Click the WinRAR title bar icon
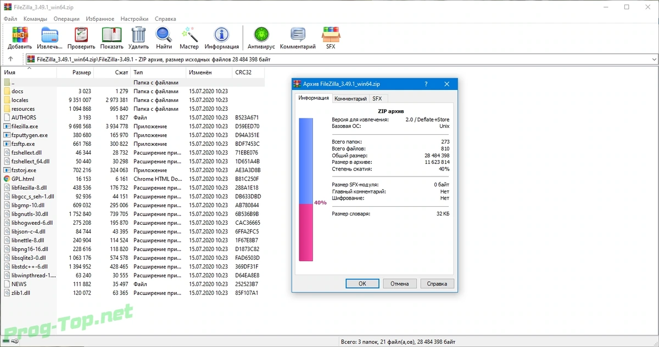Screen dimensions: 659x347 7,7
